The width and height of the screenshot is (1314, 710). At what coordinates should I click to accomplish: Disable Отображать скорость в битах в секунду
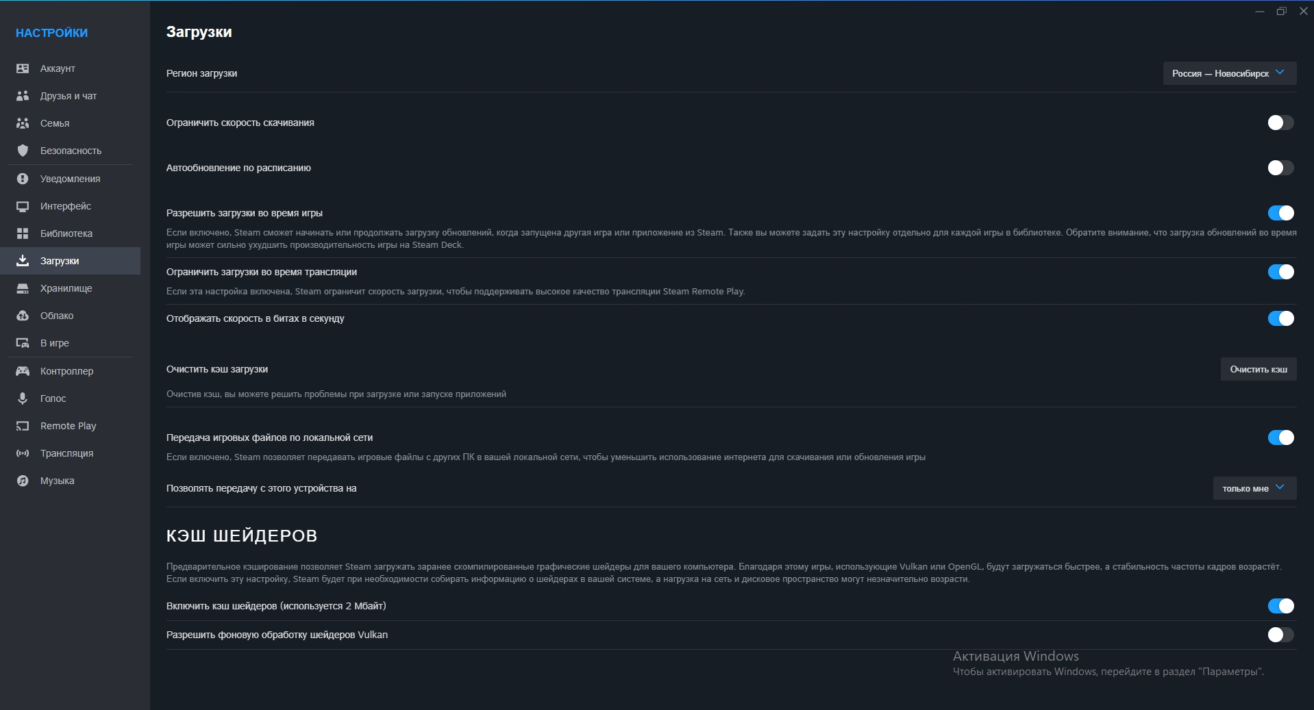tap(1280, 318)
